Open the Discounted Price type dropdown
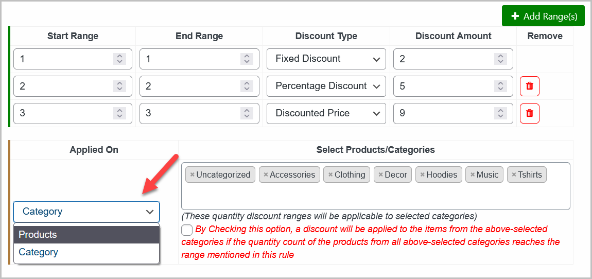592x279 pixels. click(326, 113)
